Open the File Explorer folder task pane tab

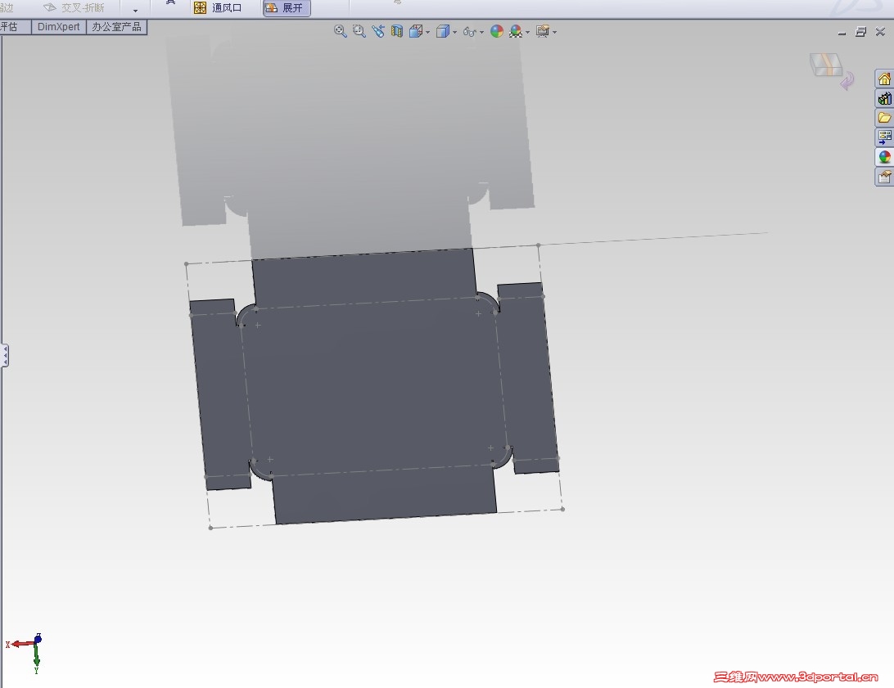884,118
